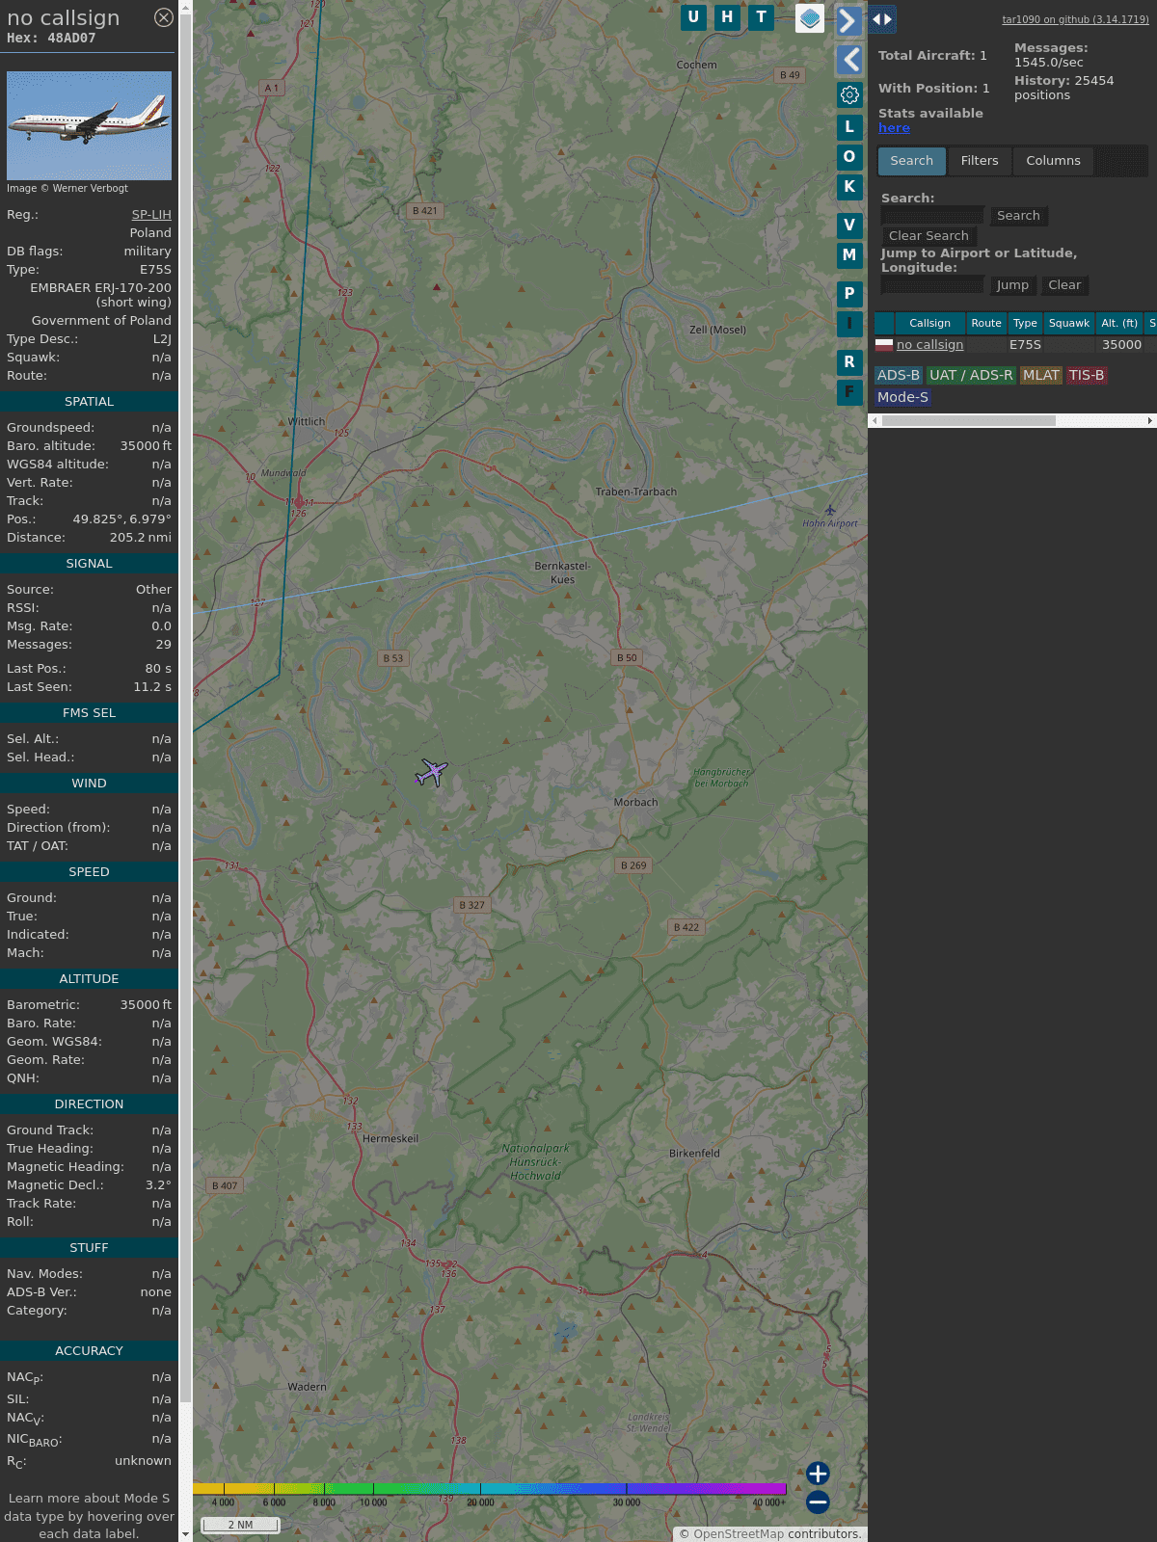1157x1542 pixels.
Task: Toggle the K map button
Action: pyautogui.click(x=849, y=187)
